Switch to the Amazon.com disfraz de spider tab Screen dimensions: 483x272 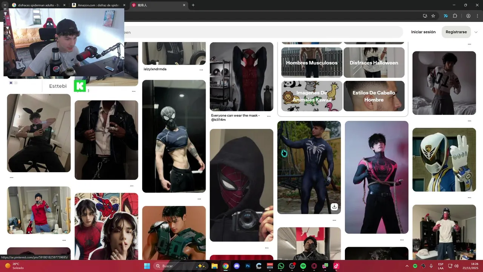[x=98, y=5]
